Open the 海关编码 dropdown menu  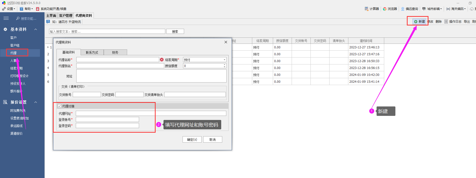coord(465,9)
